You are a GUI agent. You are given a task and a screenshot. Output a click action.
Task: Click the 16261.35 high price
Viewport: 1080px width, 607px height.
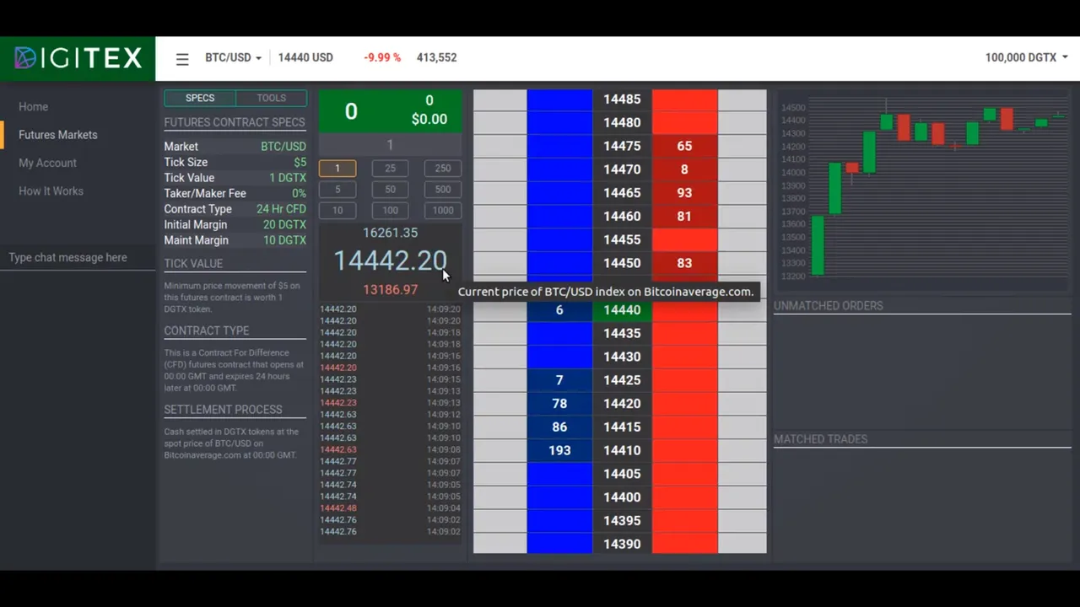(x=390, y=233)
